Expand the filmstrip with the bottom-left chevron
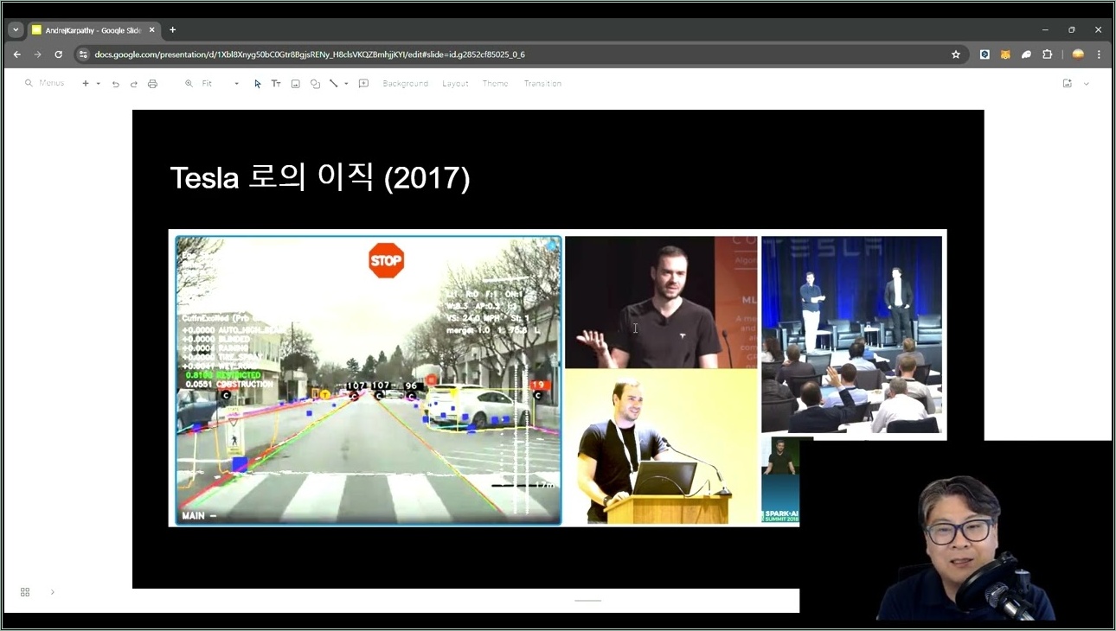Image resolution: width=1116 pixels, height=631 pixels. pyautogui.click(x=52, y=592)
